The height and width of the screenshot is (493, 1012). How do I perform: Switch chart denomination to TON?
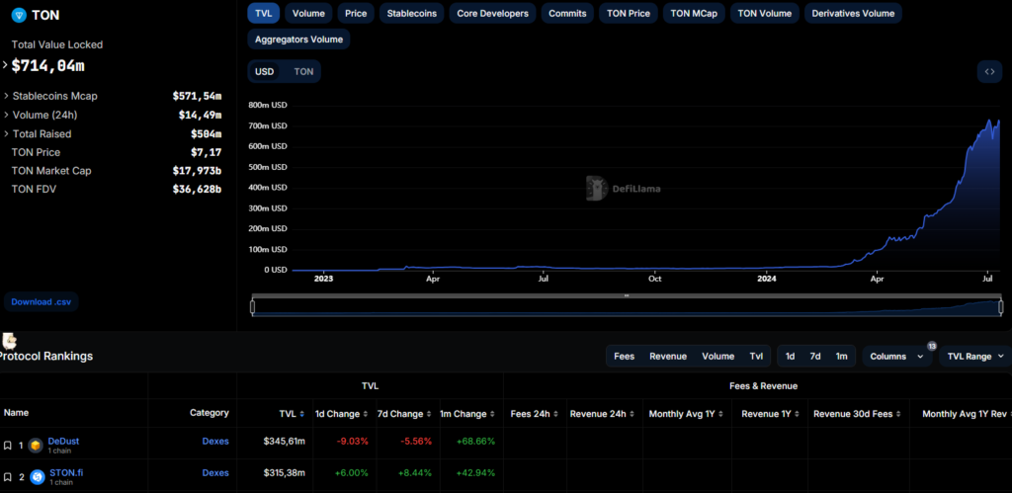303,71
